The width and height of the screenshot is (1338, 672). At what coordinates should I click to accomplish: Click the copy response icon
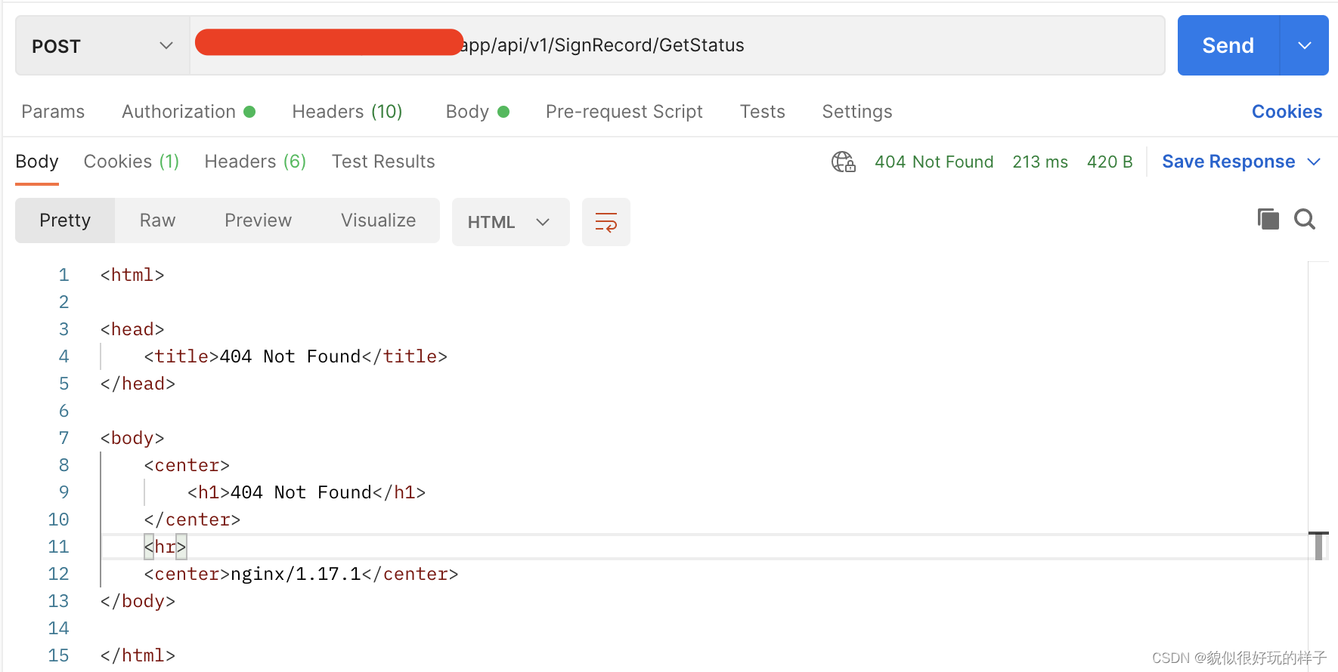pyautogui.click(x=1268, y=219)
